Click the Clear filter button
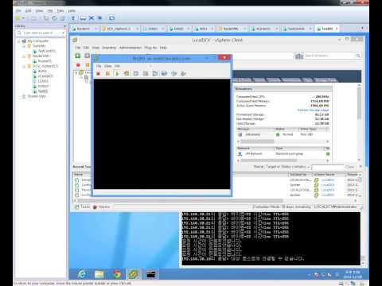 pos(349,167)
